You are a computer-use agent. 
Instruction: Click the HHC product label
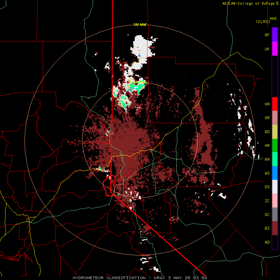[x=273, y=19]
